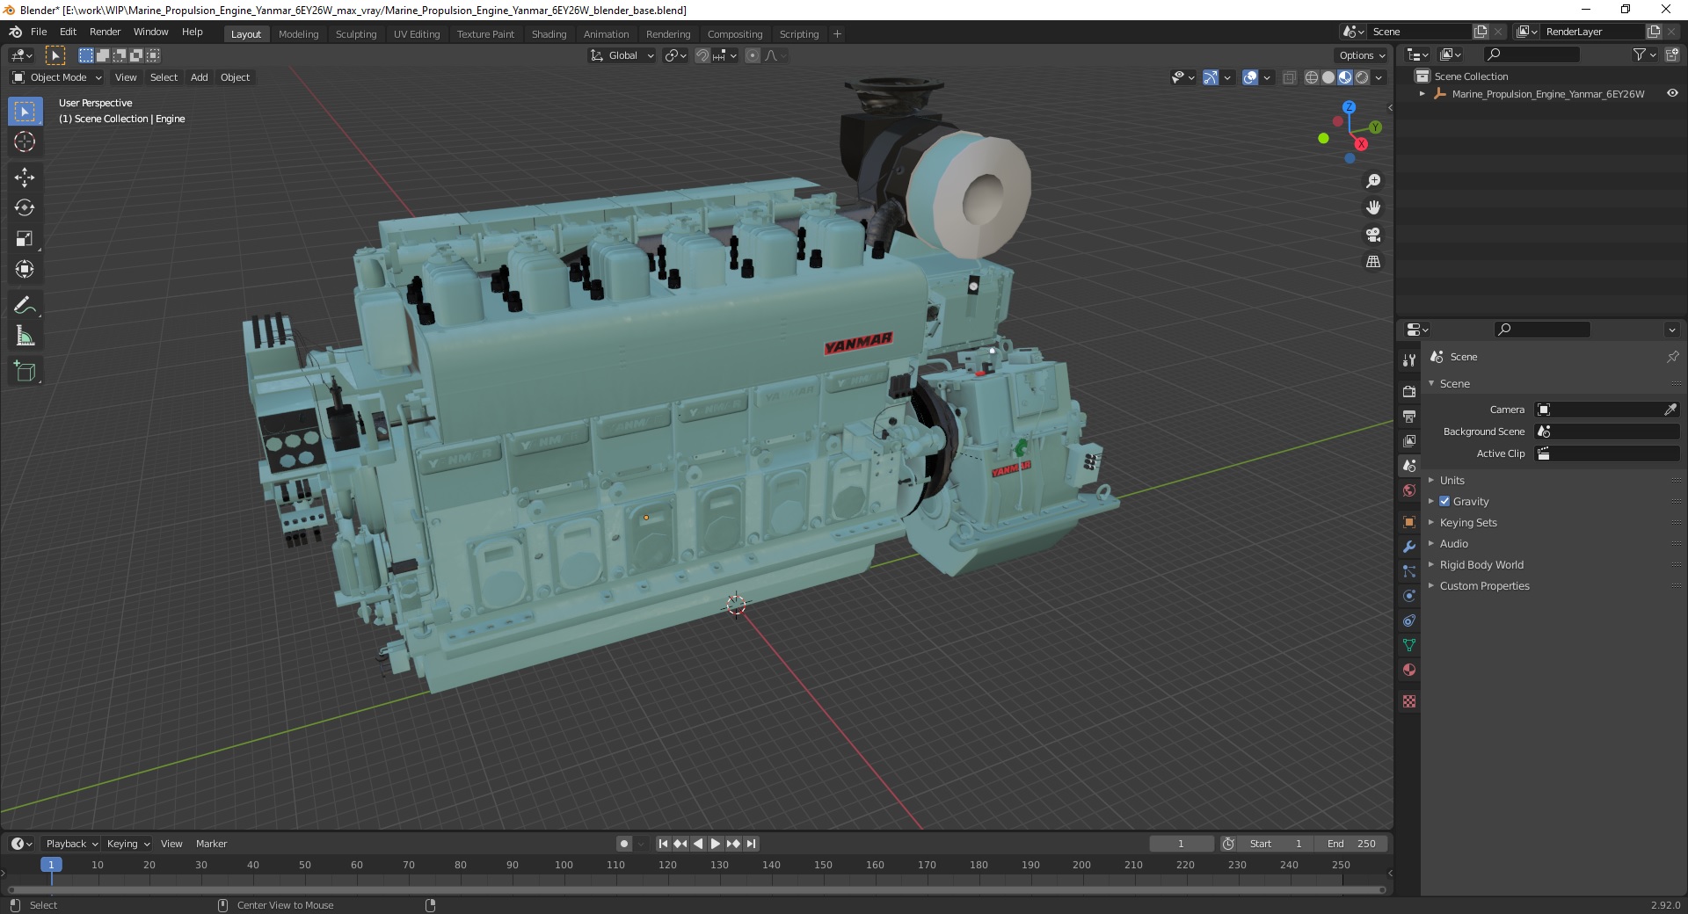Open the Object properties tab
This screenshot has width=1688, height=914.
(x=1409, y=522)
